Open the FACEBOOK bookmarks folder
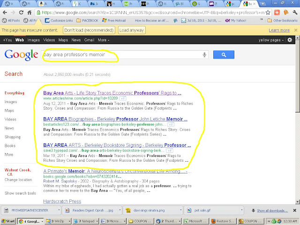 87,21
